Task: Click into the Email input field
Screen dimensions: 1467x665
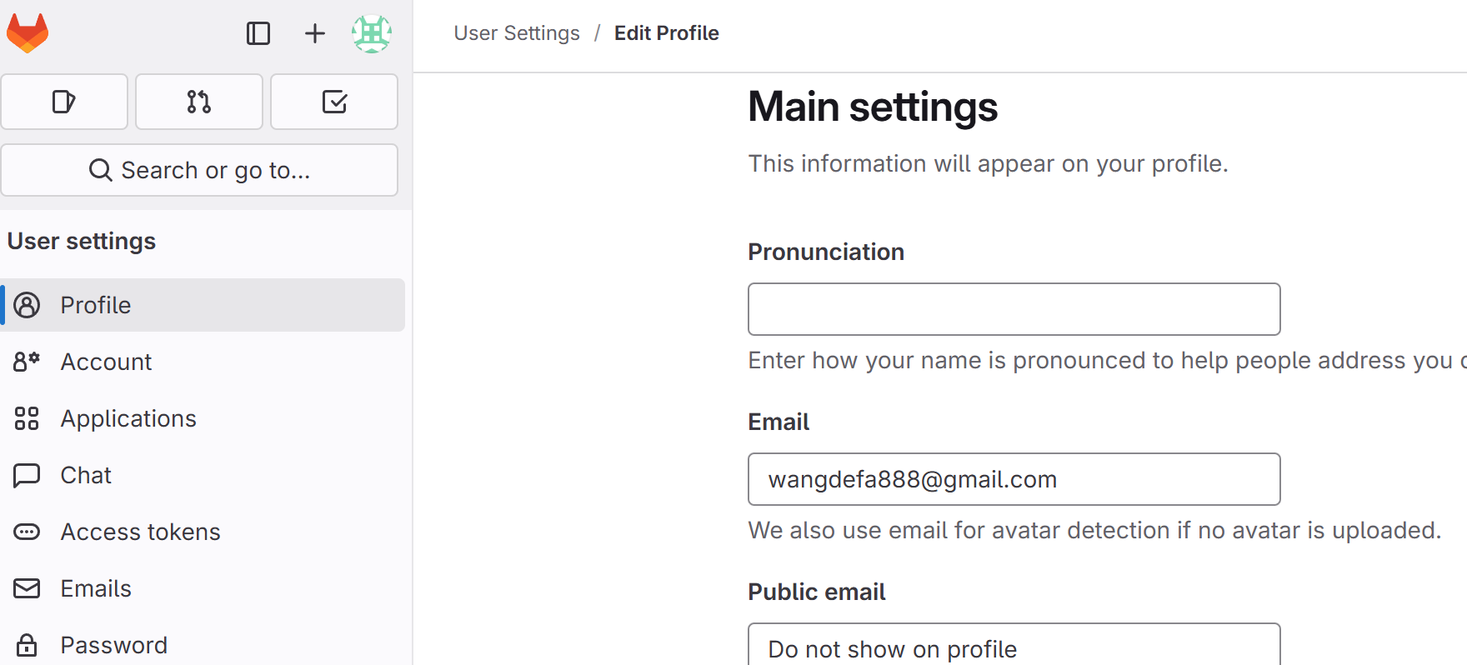Action: (x=1014, y=479)
